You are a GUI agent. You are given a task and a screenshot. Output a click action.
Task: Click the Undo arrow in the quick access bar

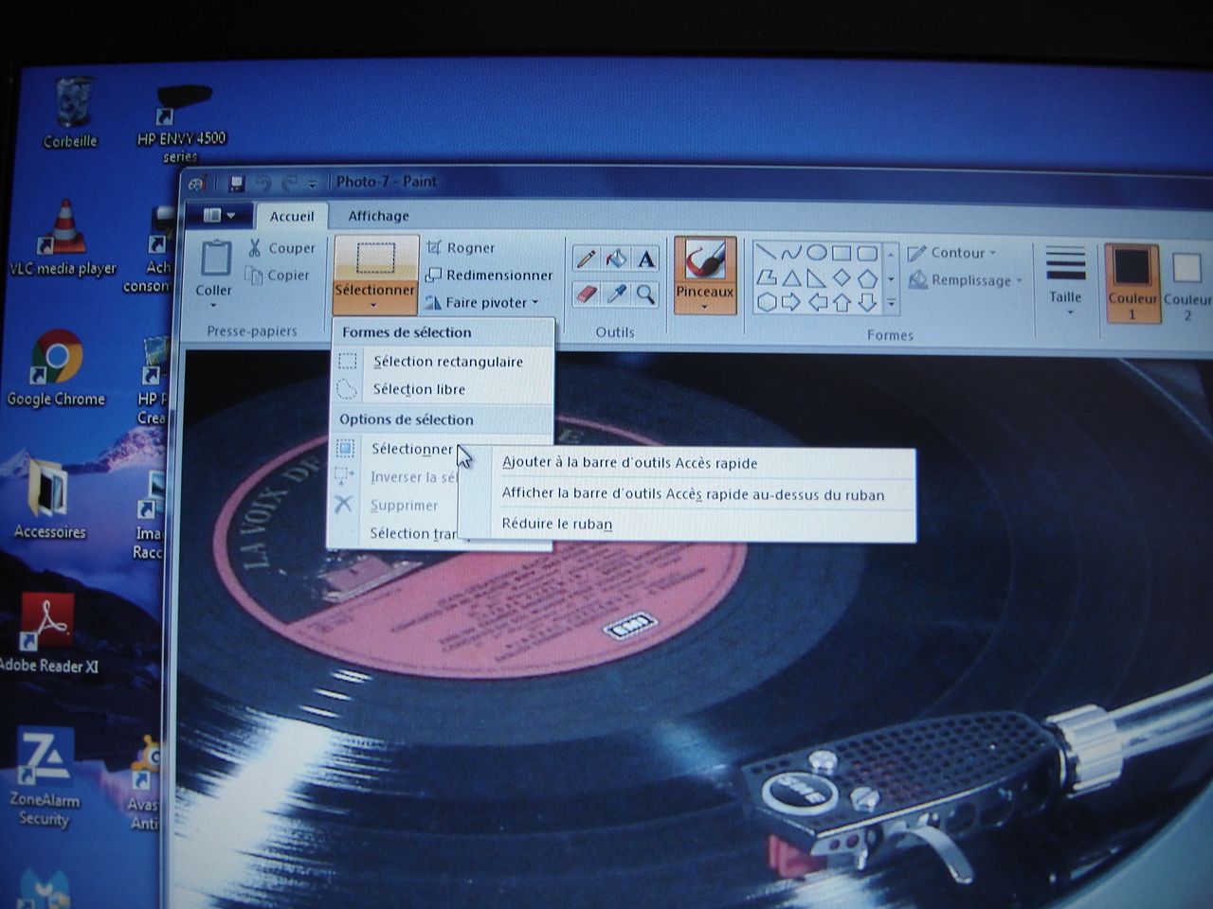[263, 183]
